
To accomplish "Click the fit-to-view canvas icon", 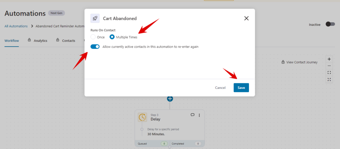I will [329, 73].
